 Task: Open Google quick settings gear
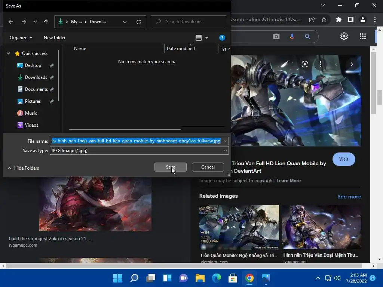[344, 37]
